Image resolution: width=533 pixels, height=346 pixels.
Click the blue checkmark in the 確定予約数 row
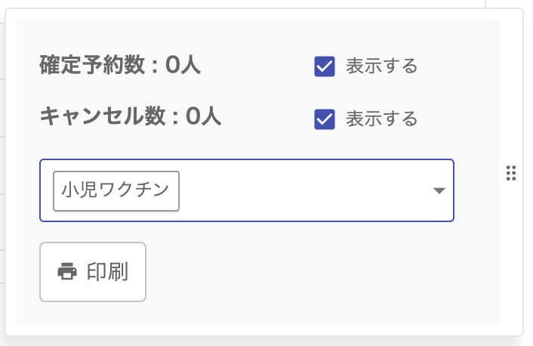click(325, 66)
